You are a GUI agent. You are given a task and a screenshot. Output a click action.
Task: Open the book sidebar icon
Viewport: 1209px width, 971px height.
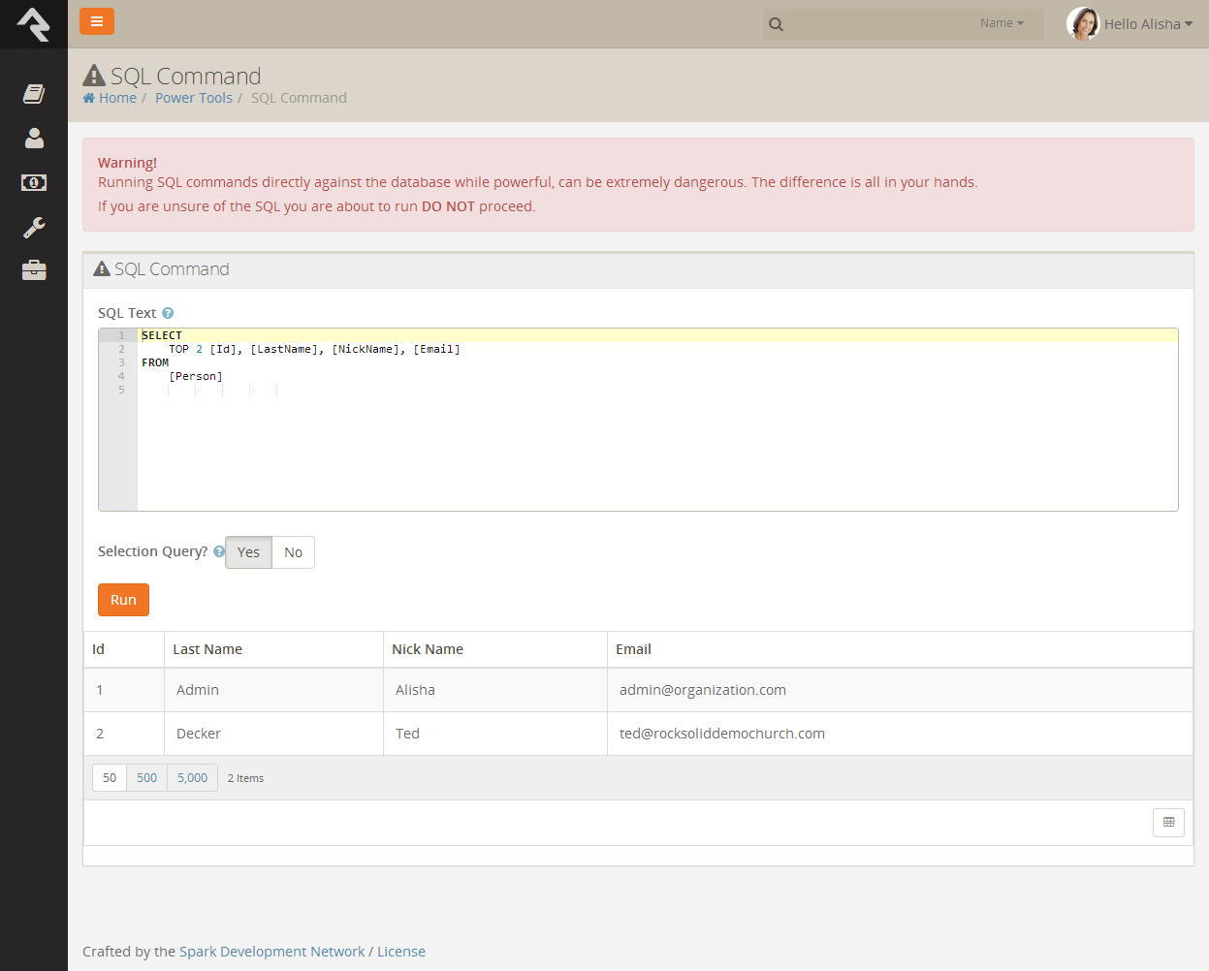pyautogui.click(x=34, y=93)
